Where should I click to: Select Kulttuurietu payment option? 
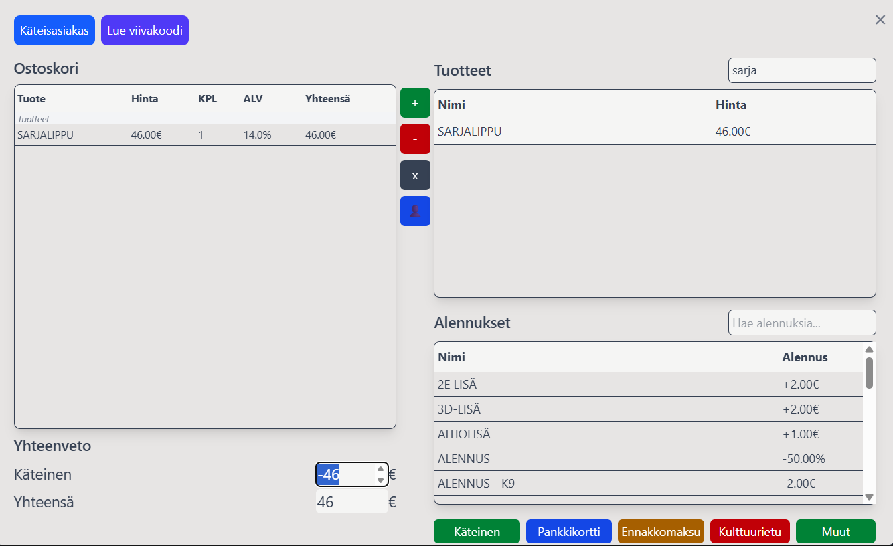(750, 532)
